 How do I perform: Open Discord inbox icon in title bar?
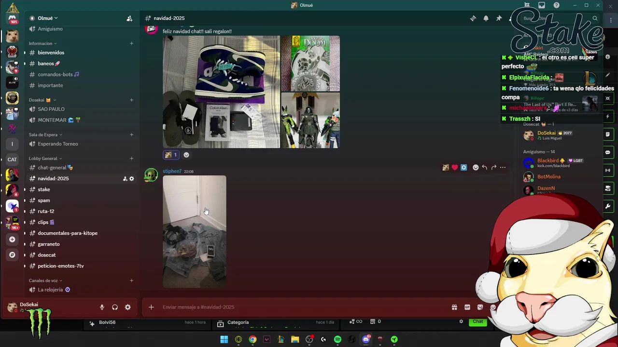click(x=542, y=5)
